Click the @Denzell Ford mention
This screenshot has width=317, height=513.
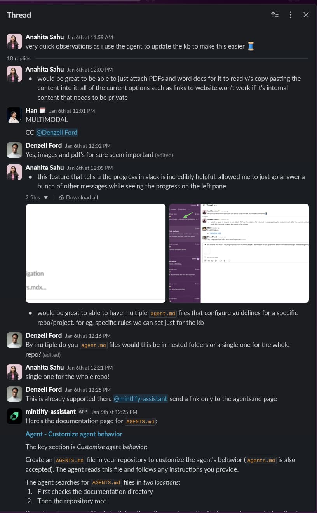57,133
